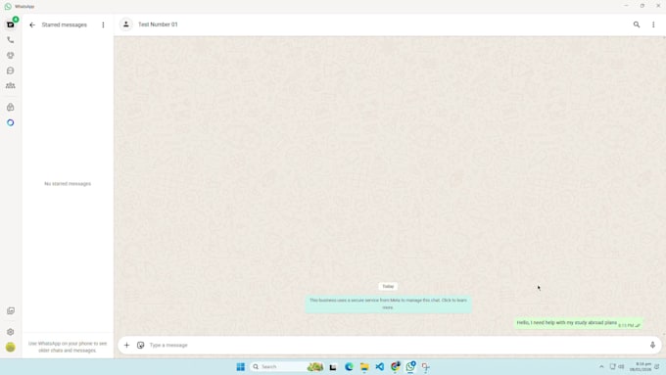Go back from Starred messages
This screenshot has height=375, width=666.
click(32, 25)
